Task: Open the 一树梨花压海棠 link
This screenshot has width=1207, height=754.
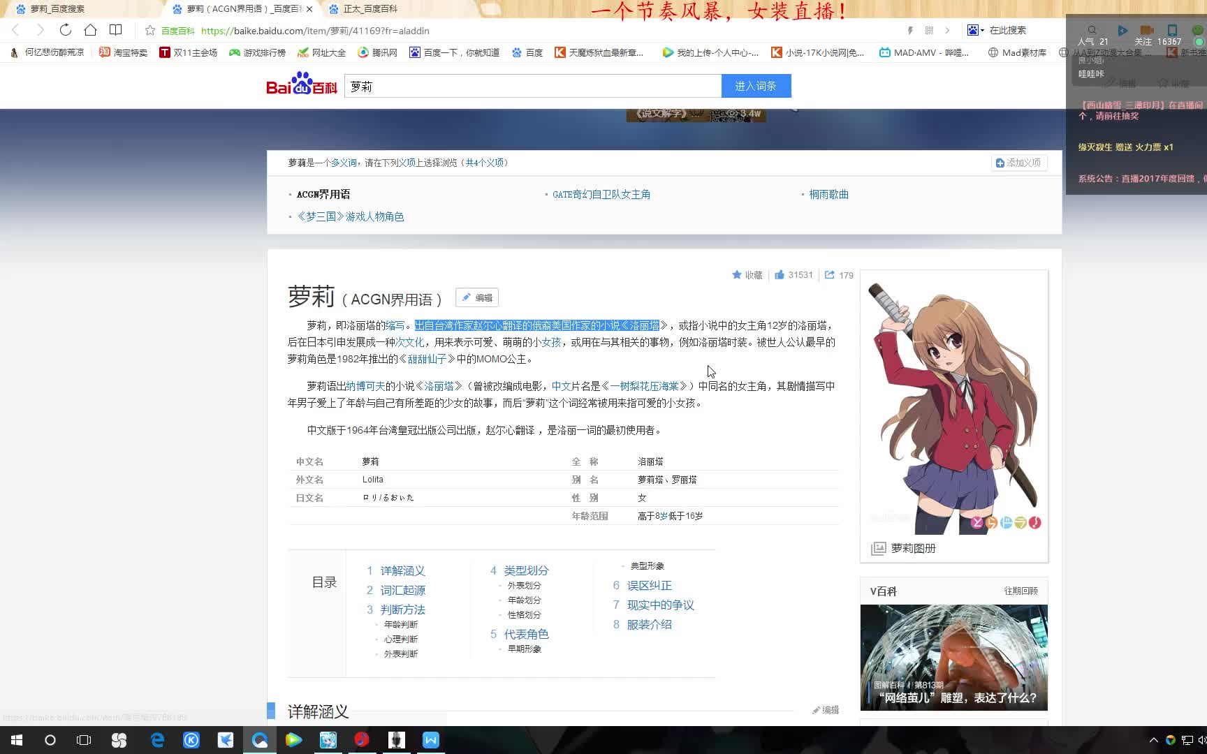Action: (x=644, y=386)
